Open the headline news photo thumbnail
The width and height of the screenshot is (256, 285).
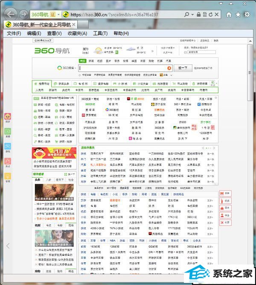[x=54, y=192]
